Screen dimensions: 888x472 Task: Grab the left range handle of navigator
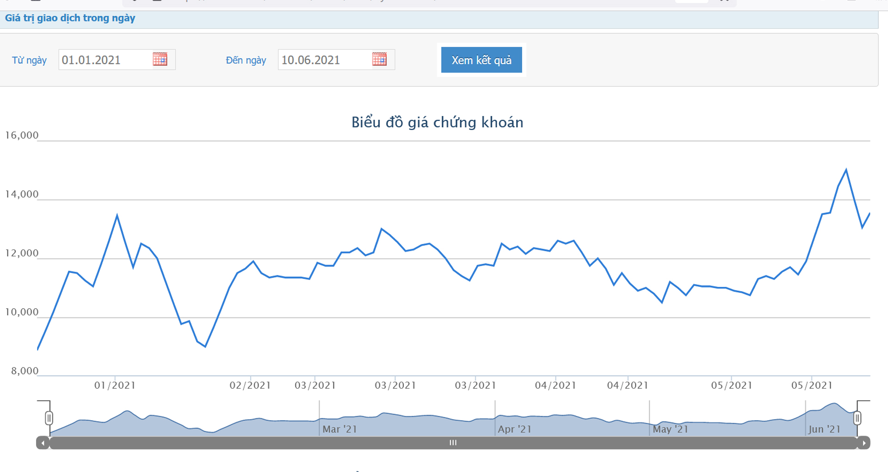(49, 418)
